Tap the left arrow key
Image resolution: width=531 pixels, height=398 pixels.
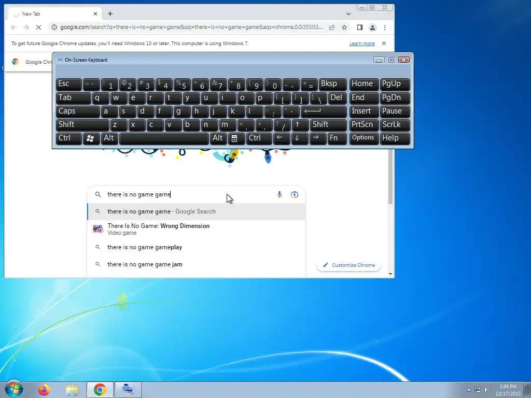282,138
